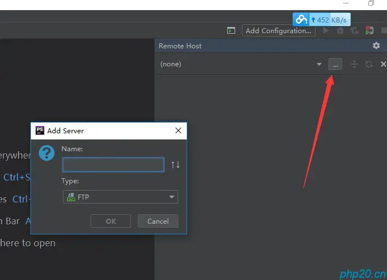Image resolution: width=387 pixels, height=280 pixels.
Task: Click the Debug bug icon
Action: point(340,30)
